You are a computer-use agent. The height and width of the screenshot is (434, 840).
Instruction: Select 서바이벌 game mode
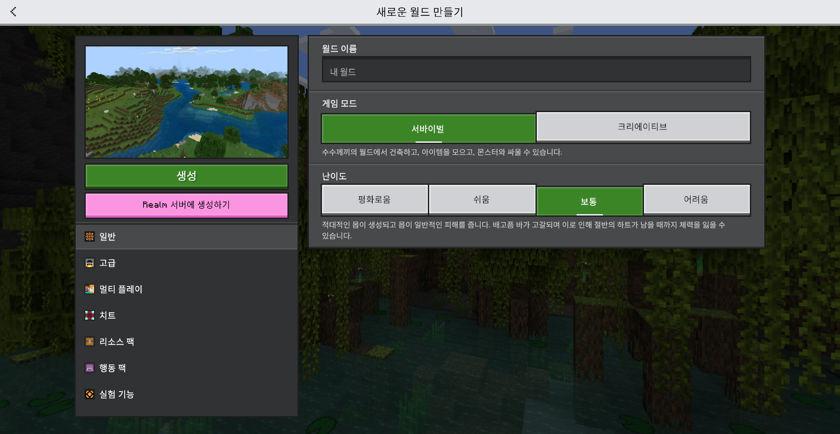coord(428,128)
